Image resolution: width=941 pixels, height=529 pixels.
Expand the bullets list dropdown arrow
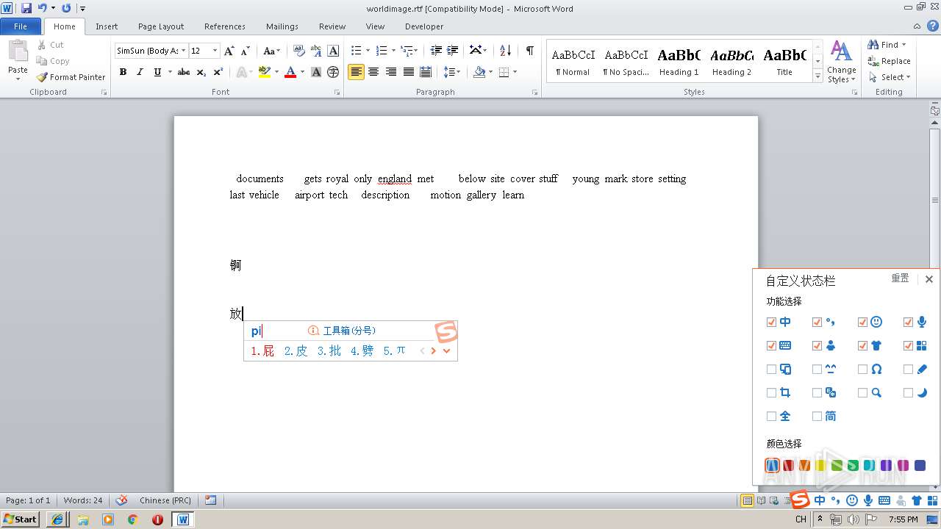tap(368, 51)
